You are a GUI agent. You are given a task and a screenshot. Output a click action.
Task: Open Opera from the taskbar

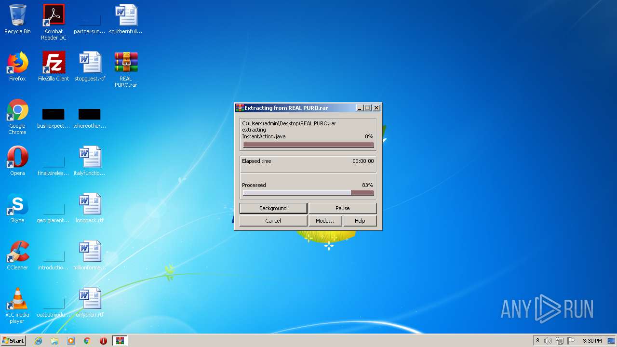click(103, 341)
